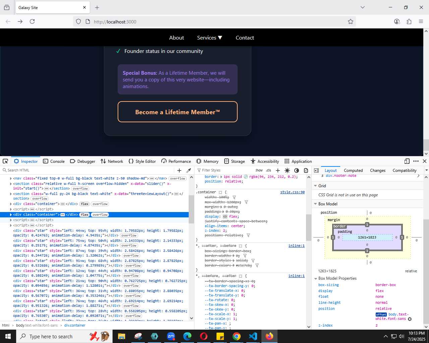Collapse the Grid section
Viewport: 429px width, 343px height.
tap(315, 186)
